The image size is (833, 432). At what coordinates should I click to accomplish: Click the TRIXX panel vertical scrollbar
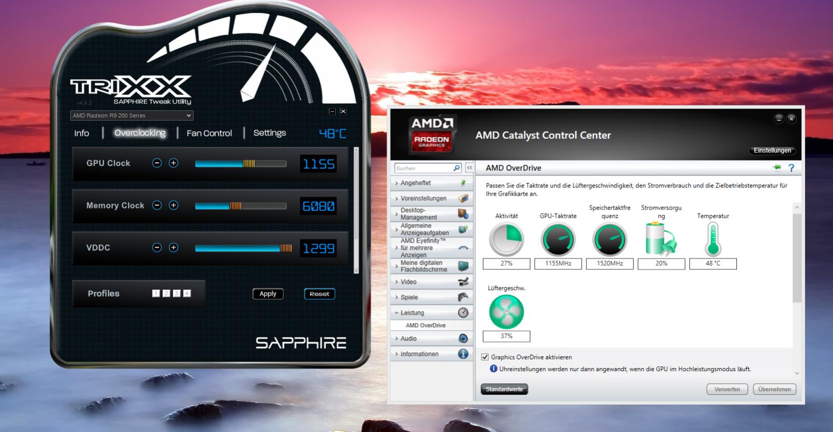(356, 210)
